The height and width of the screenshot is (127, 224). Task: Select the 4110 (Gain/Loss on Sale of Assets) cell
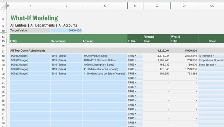click(104, 74)
